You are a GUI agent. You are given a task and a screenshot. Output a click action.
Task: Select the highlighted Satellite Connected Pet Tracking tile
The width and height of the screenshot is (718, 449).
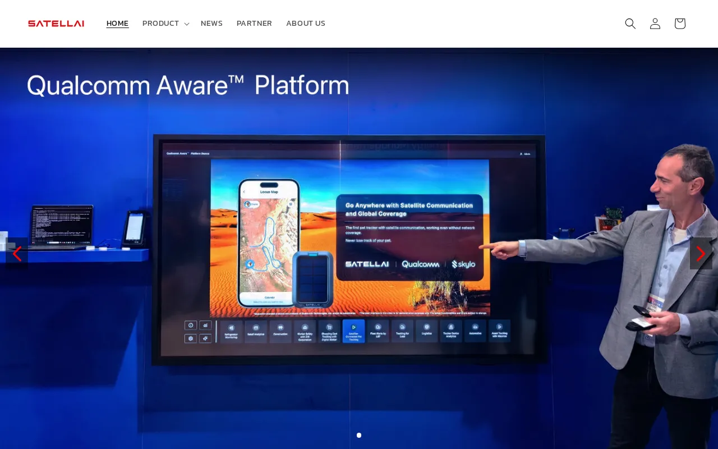pos(353,331)
